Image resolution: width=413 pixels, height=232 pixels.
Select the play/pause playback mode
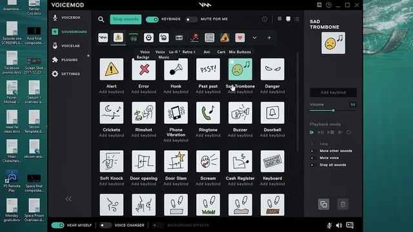click(x=321, y=132)
